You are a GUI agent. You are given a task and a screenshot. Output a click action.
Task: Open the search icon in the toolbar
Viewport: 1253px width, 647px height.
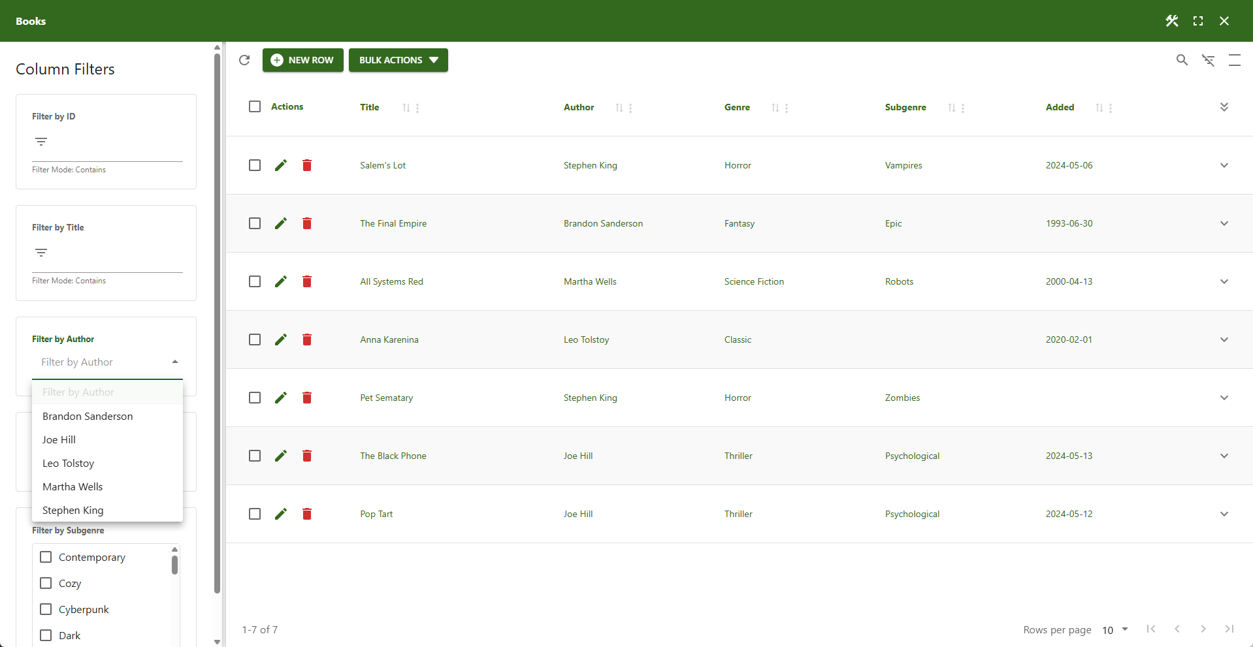click(x=1182, y=59)
